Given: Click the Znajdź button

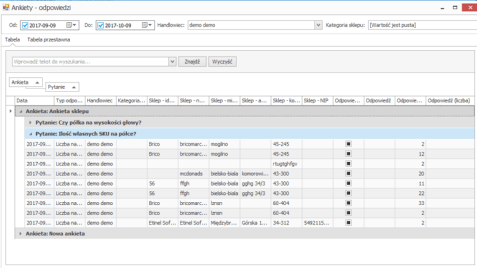Looking at the screenshot, I should pos(192,62).
